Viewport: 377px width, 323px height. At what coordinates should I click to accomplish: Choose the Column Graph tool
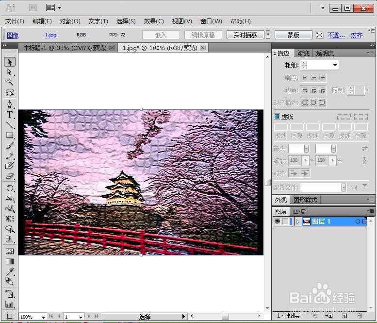tap(10, 304)
